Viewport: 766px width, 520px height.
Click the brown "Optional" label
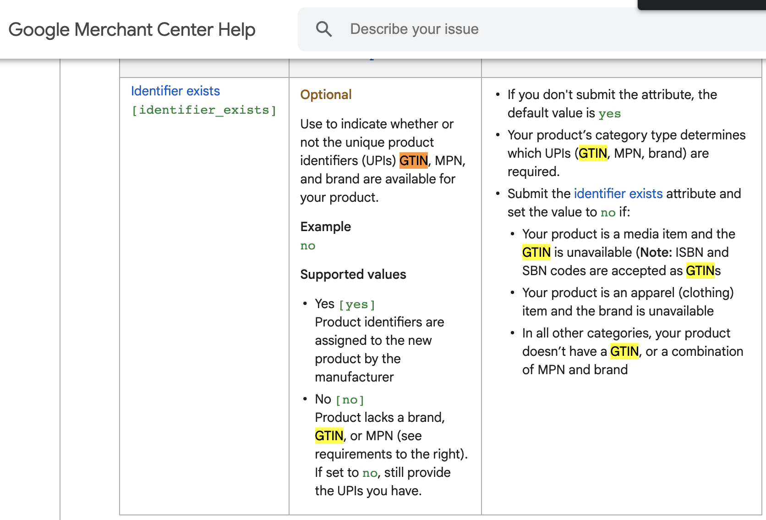(x=326, y=94)
